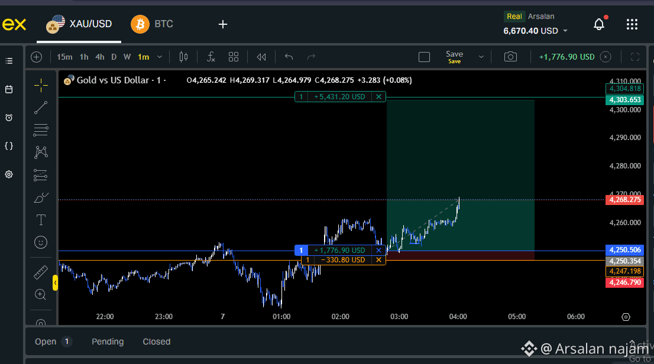Expand the account balance dropdown
Viewport: 654px width, 364px height.
pos(565,31)
